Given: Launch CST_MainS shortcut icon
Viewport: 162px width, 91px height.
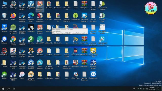Looking at the screenshot, I should tap(4, 52).
